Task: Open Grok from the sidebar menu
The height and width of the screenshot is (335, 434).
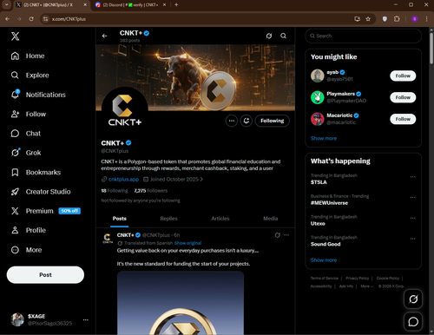Action: click(26, 153)
